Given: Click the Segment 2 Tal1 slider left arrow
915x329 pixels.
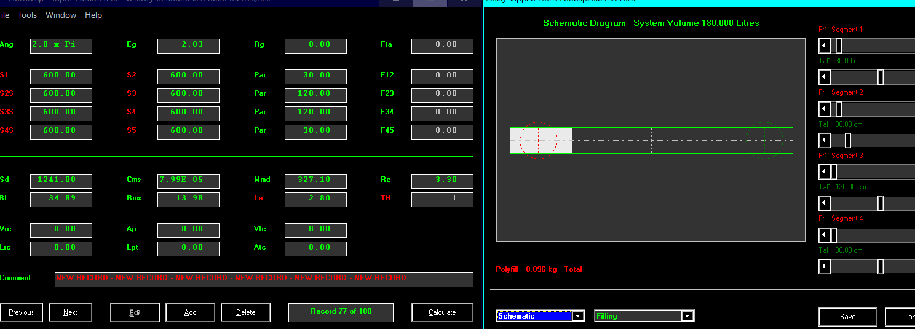Looking at the screenshot, I should [825, 140].
